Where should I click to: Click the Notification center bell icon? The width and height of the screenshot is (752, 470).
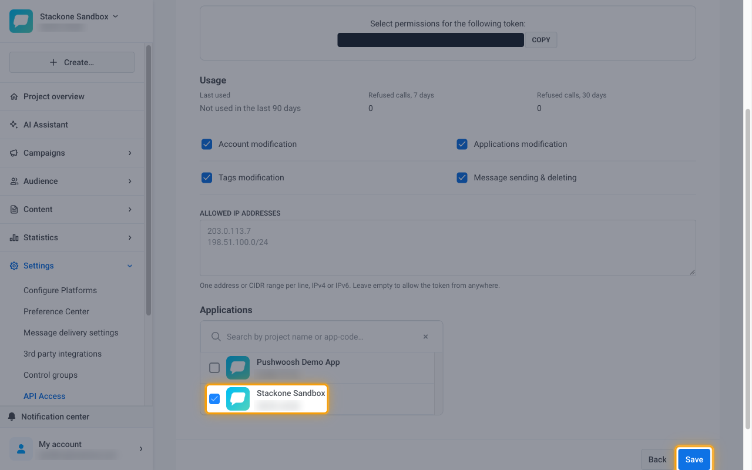tap(12, 417)
